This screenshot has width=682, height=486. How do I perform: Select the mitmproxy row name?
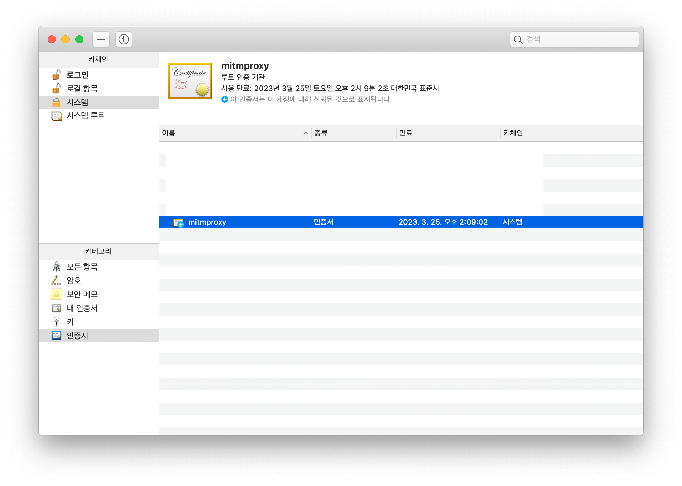click(207, 222)
